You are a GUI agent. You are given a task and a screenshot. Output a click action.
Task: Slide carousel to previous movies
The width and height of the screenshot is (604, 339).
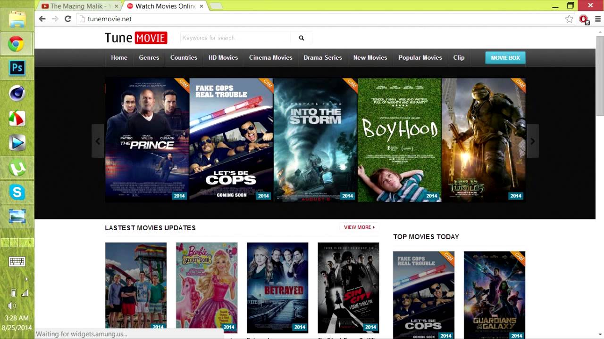coord(98,141)
